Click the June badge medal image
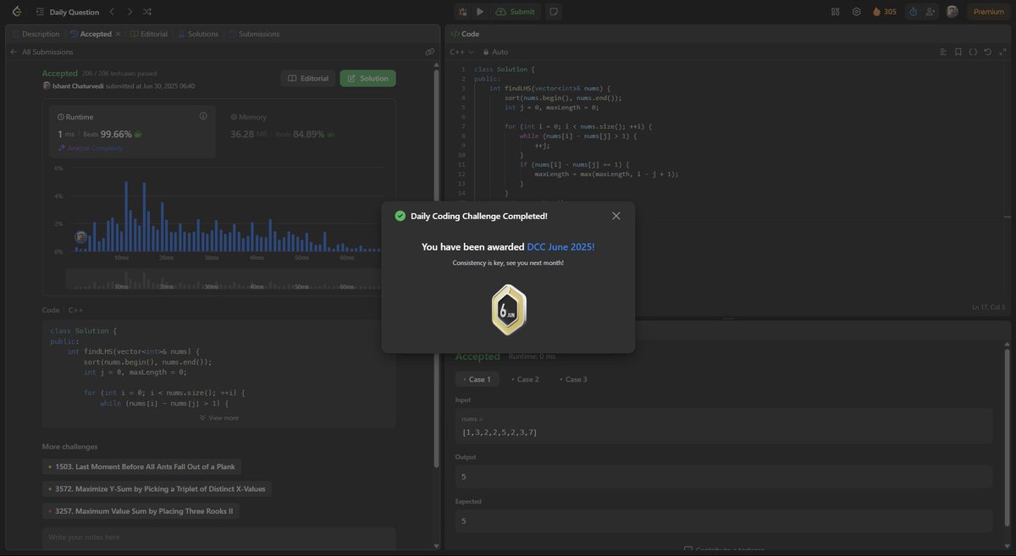1016x556 pixels. point(509,310)
